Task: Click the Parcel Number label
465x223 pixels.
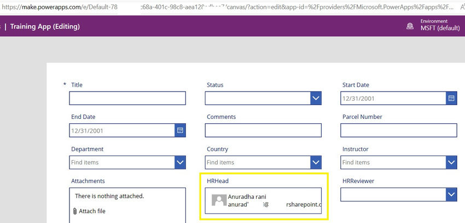Action: [x=362, y=117]
